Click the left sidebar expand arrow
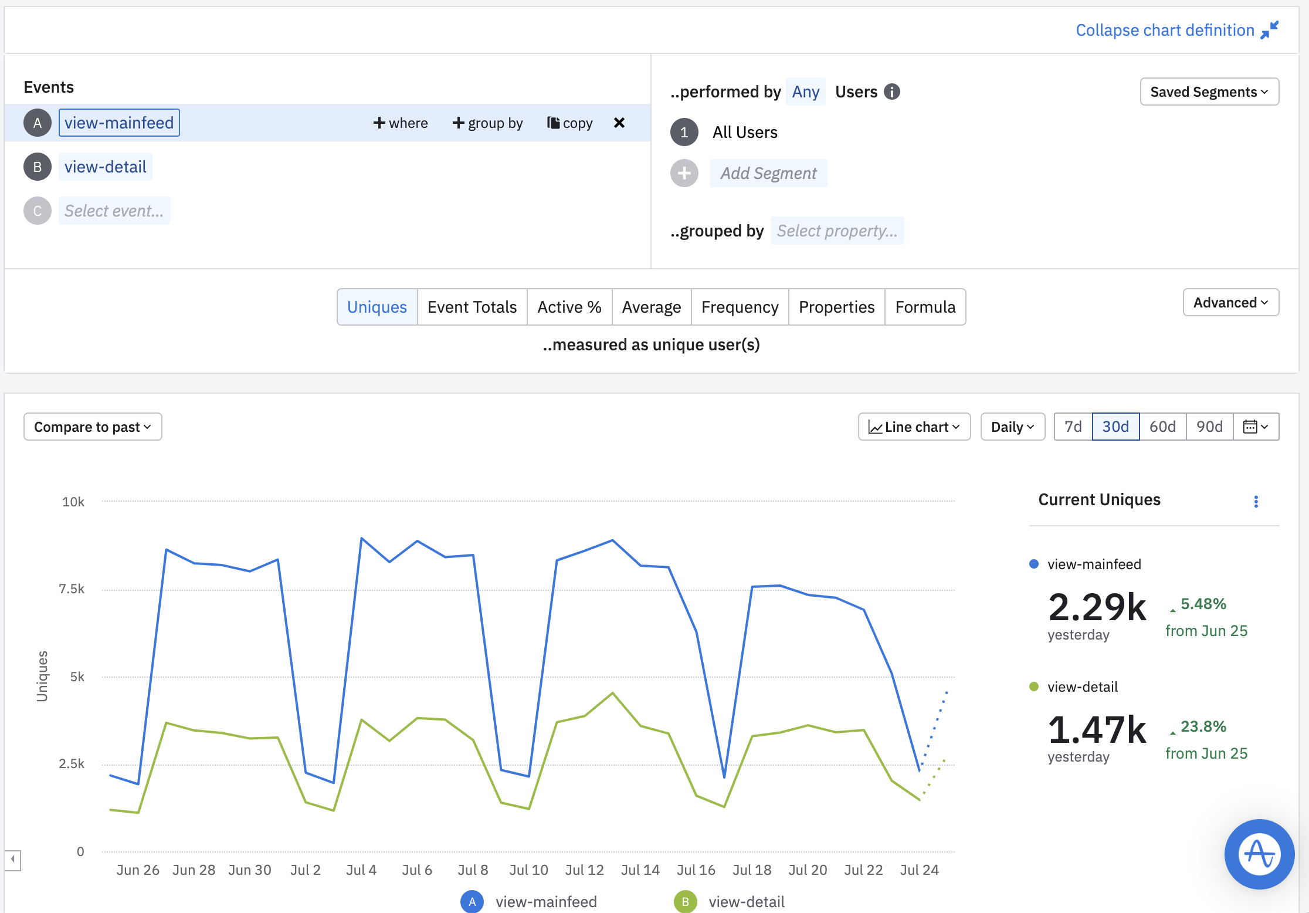 point(12,860)
